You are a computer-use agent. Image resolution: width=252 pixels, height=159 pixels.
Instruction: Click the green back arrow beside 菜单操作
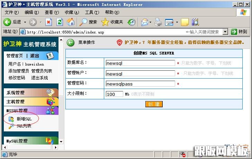click(71, 43)
